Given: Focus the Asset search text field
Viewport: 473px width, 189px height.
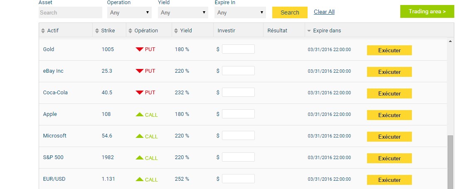Looking at the screenshot, I should click(70, 12).
